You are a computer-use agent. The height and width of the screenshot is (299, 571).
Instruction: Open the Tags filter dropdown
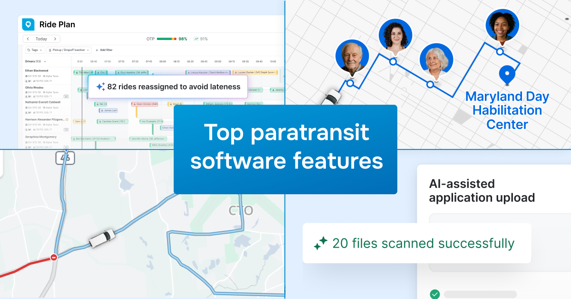pyautogui.click(x=35, y=50)
